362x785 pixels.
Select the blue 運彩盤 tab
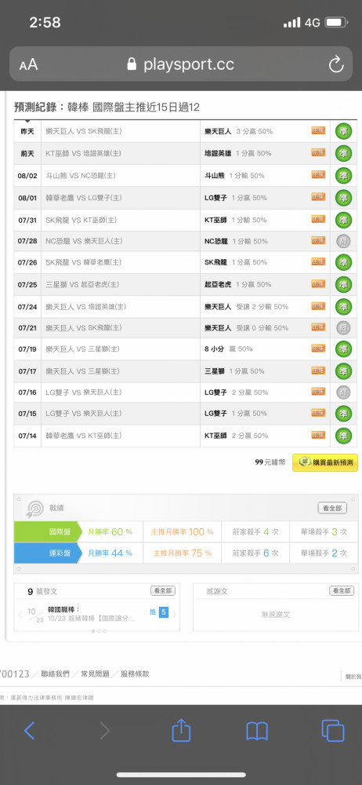(x=48, y=553)
